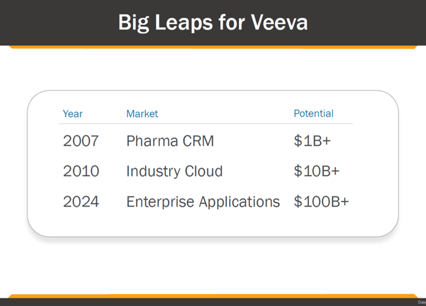Click the "Big Leaps for Veeva" slide title
This screenshot has width=426, height=306.
tap(213, 22)
